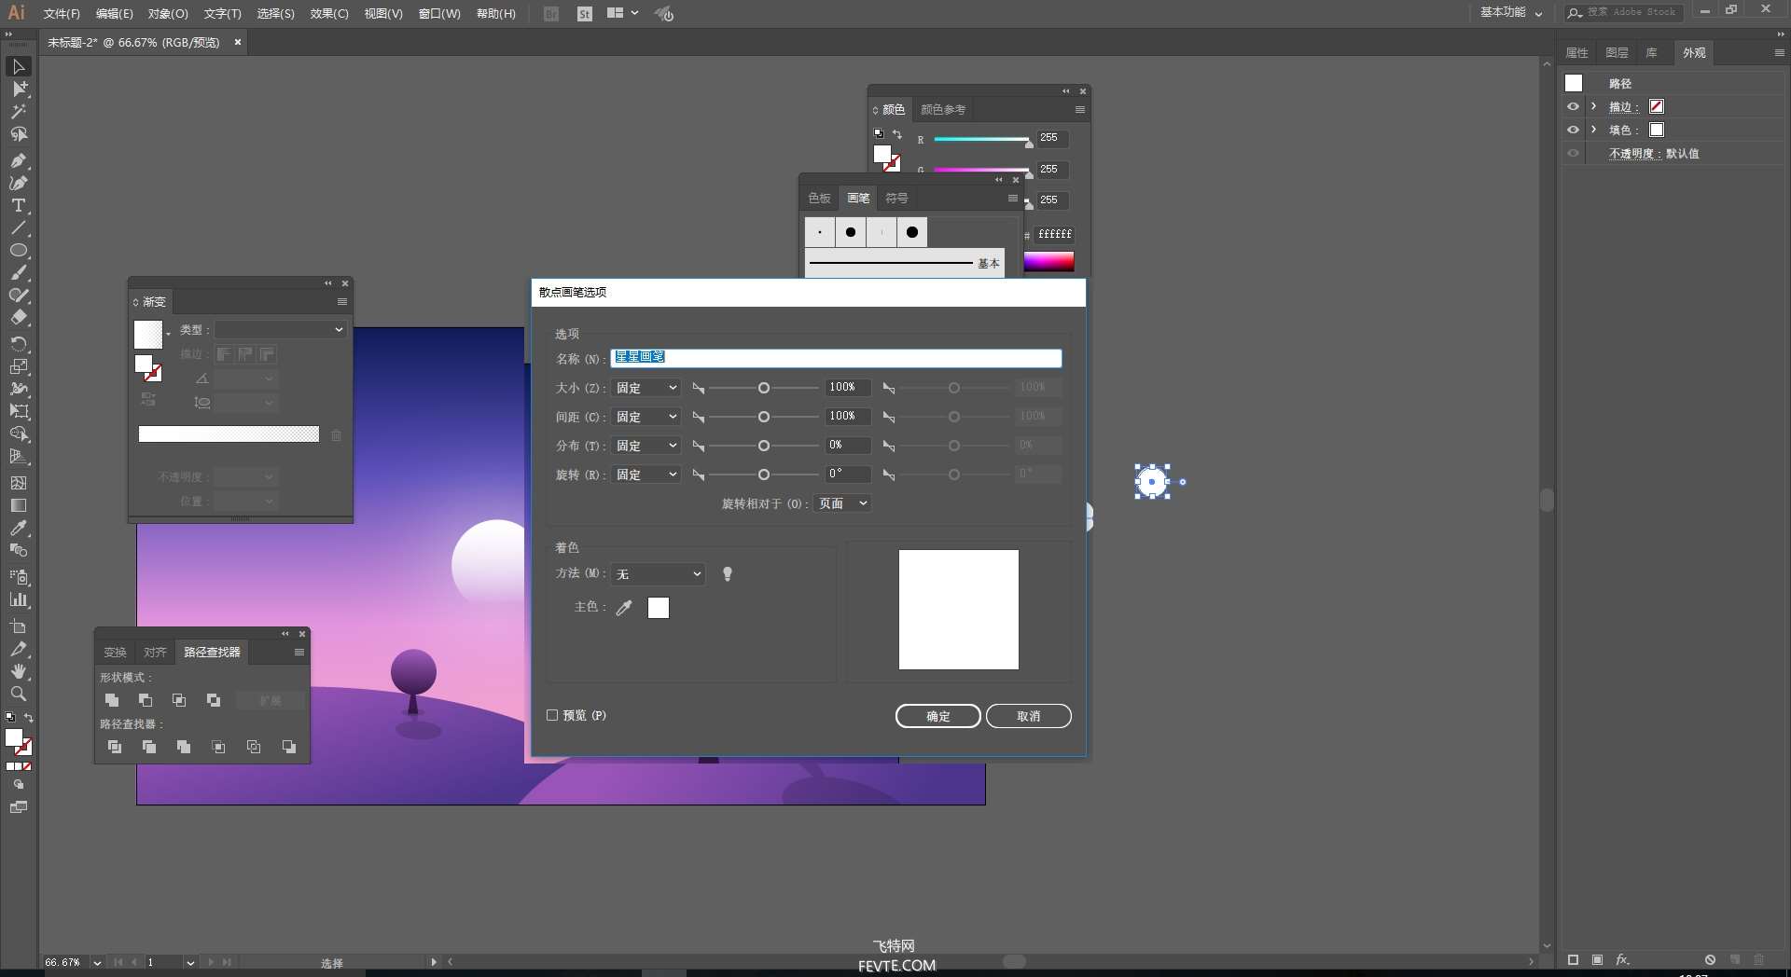Select the Free Transform tool

coord(19,411)
